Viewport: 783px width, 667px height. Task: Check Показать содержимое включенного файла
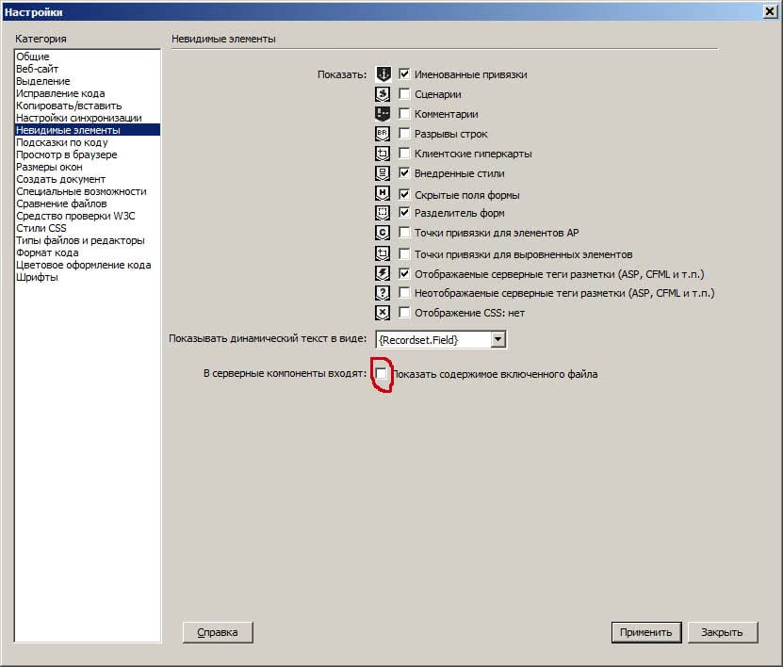click(x=381, y=373)
